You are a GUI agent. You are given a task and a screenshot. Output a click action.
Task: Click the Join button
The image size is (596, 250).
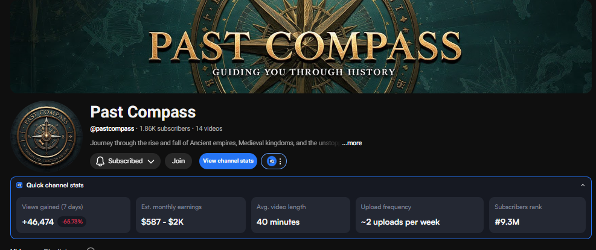tap(178, 161)
